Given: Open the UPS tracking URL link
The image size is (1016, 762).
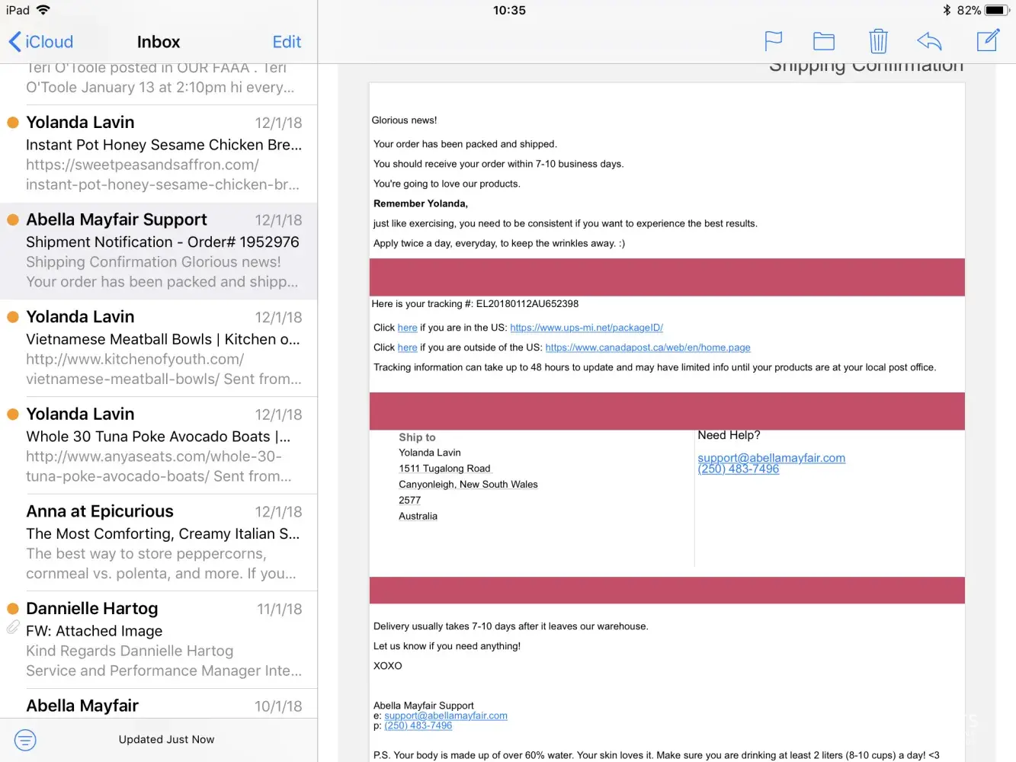Looking at the screenshot, I should [586, 328].
